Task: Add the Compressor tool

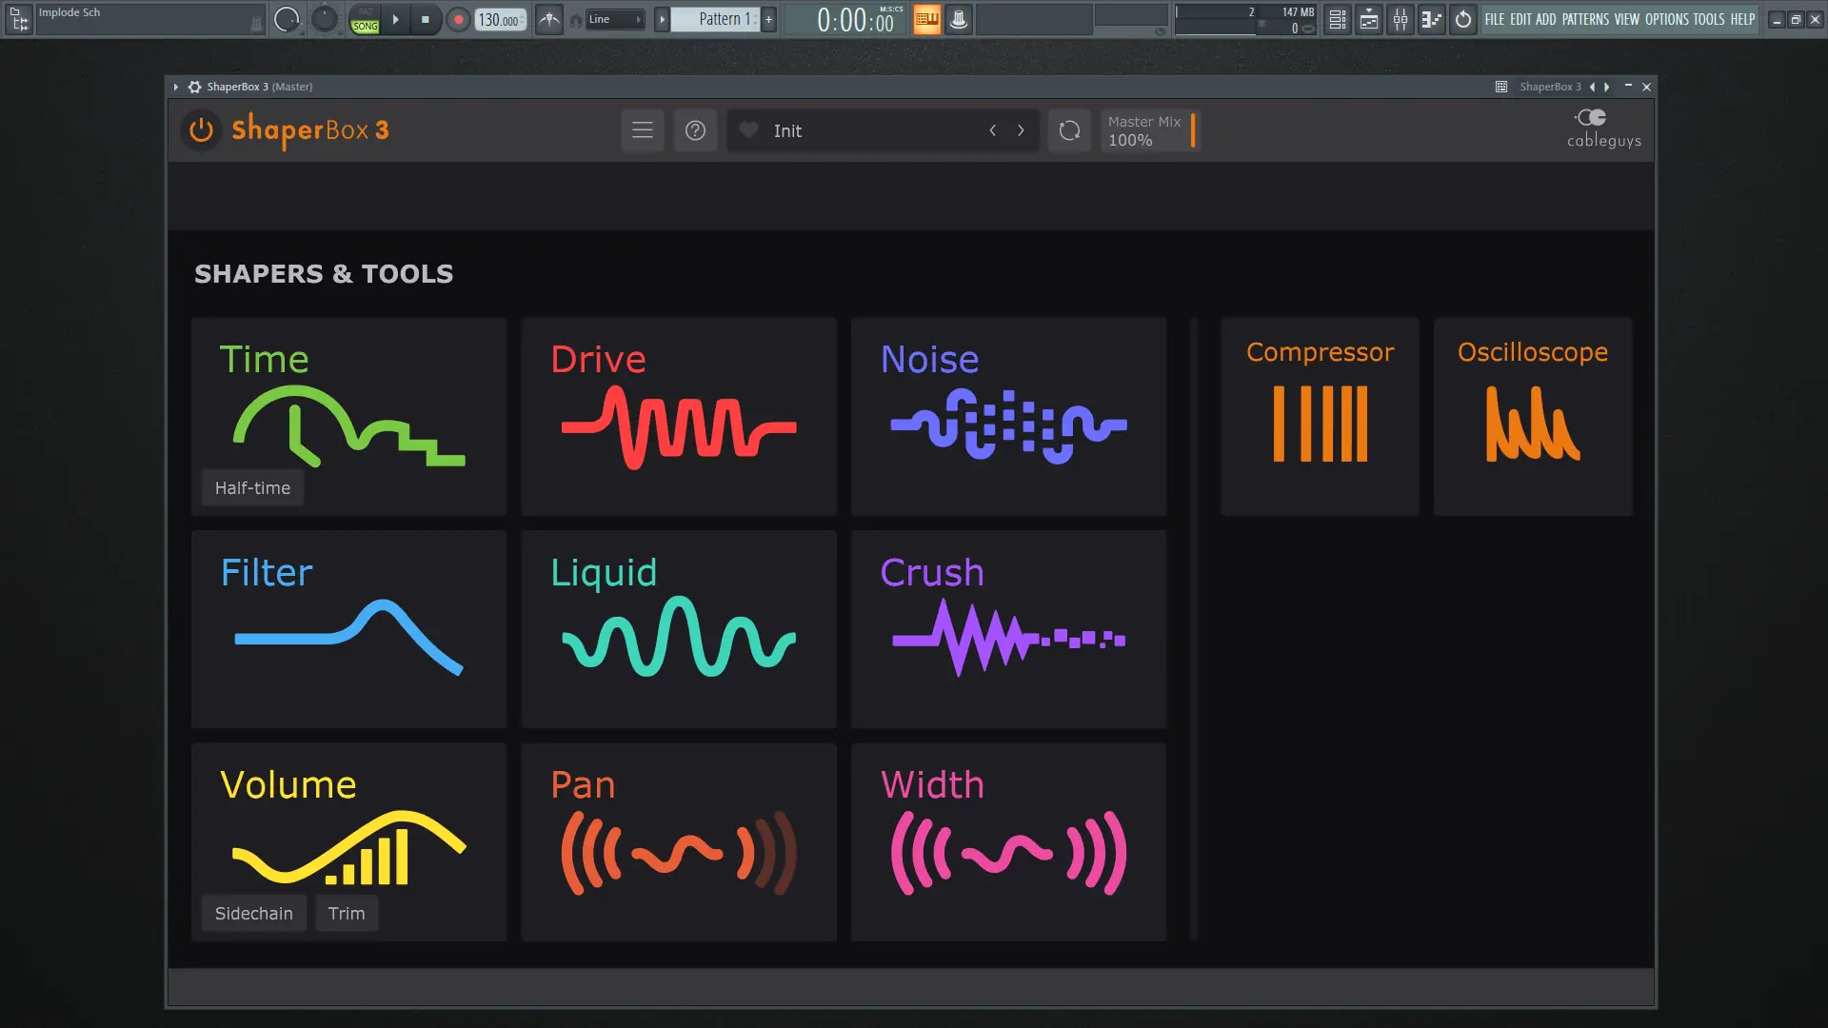Action: (x=1320, y=416)
